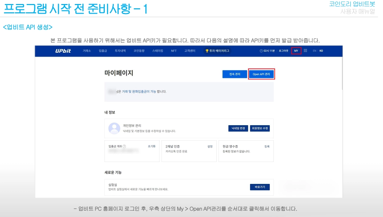
Task: Open the MY page link
Action: coord(296,51)
